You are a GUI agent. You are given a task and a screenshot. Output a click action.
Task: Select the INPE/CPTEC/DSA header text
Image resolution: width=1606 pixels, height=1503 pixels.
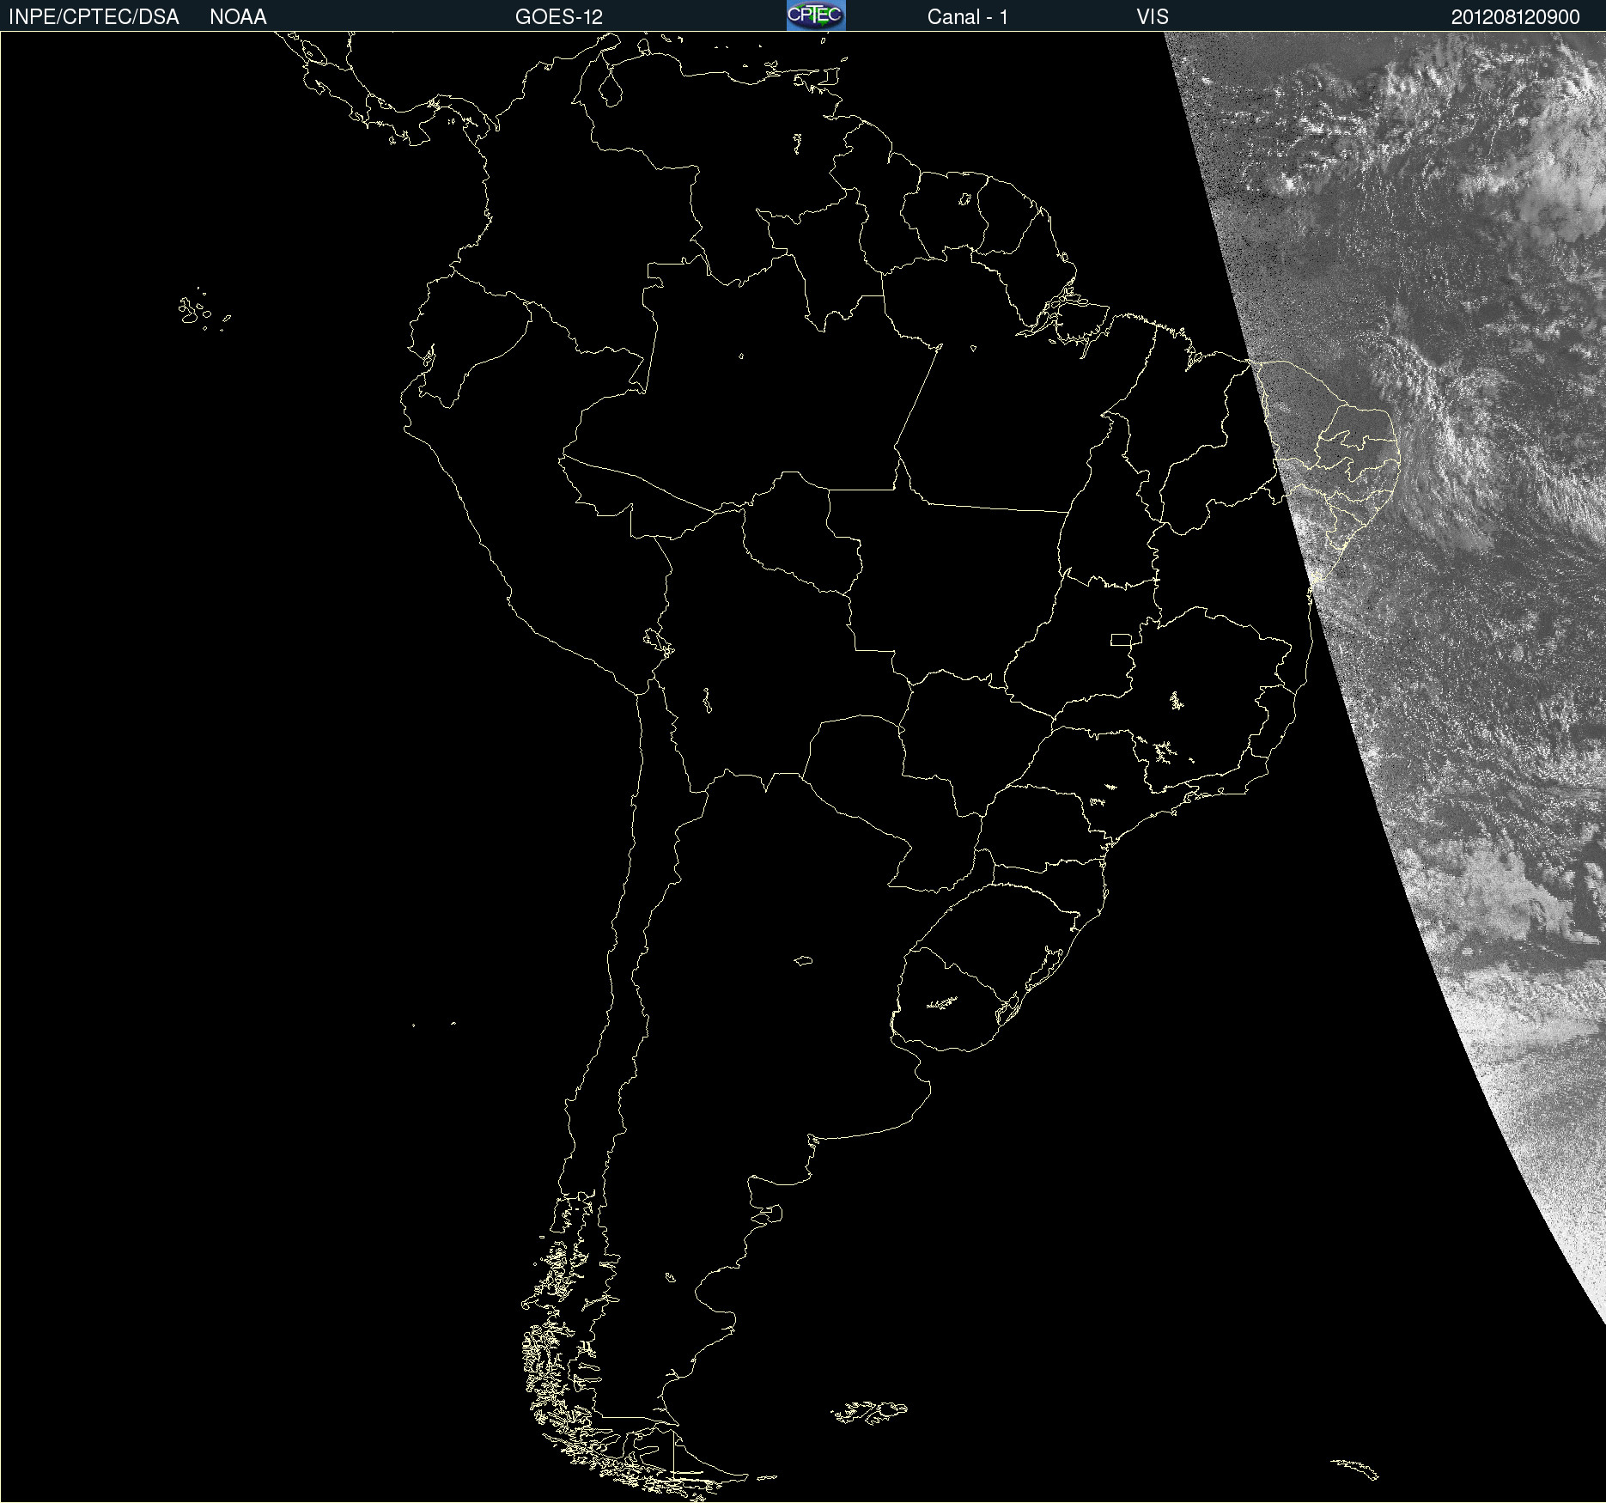click(94, 17)
